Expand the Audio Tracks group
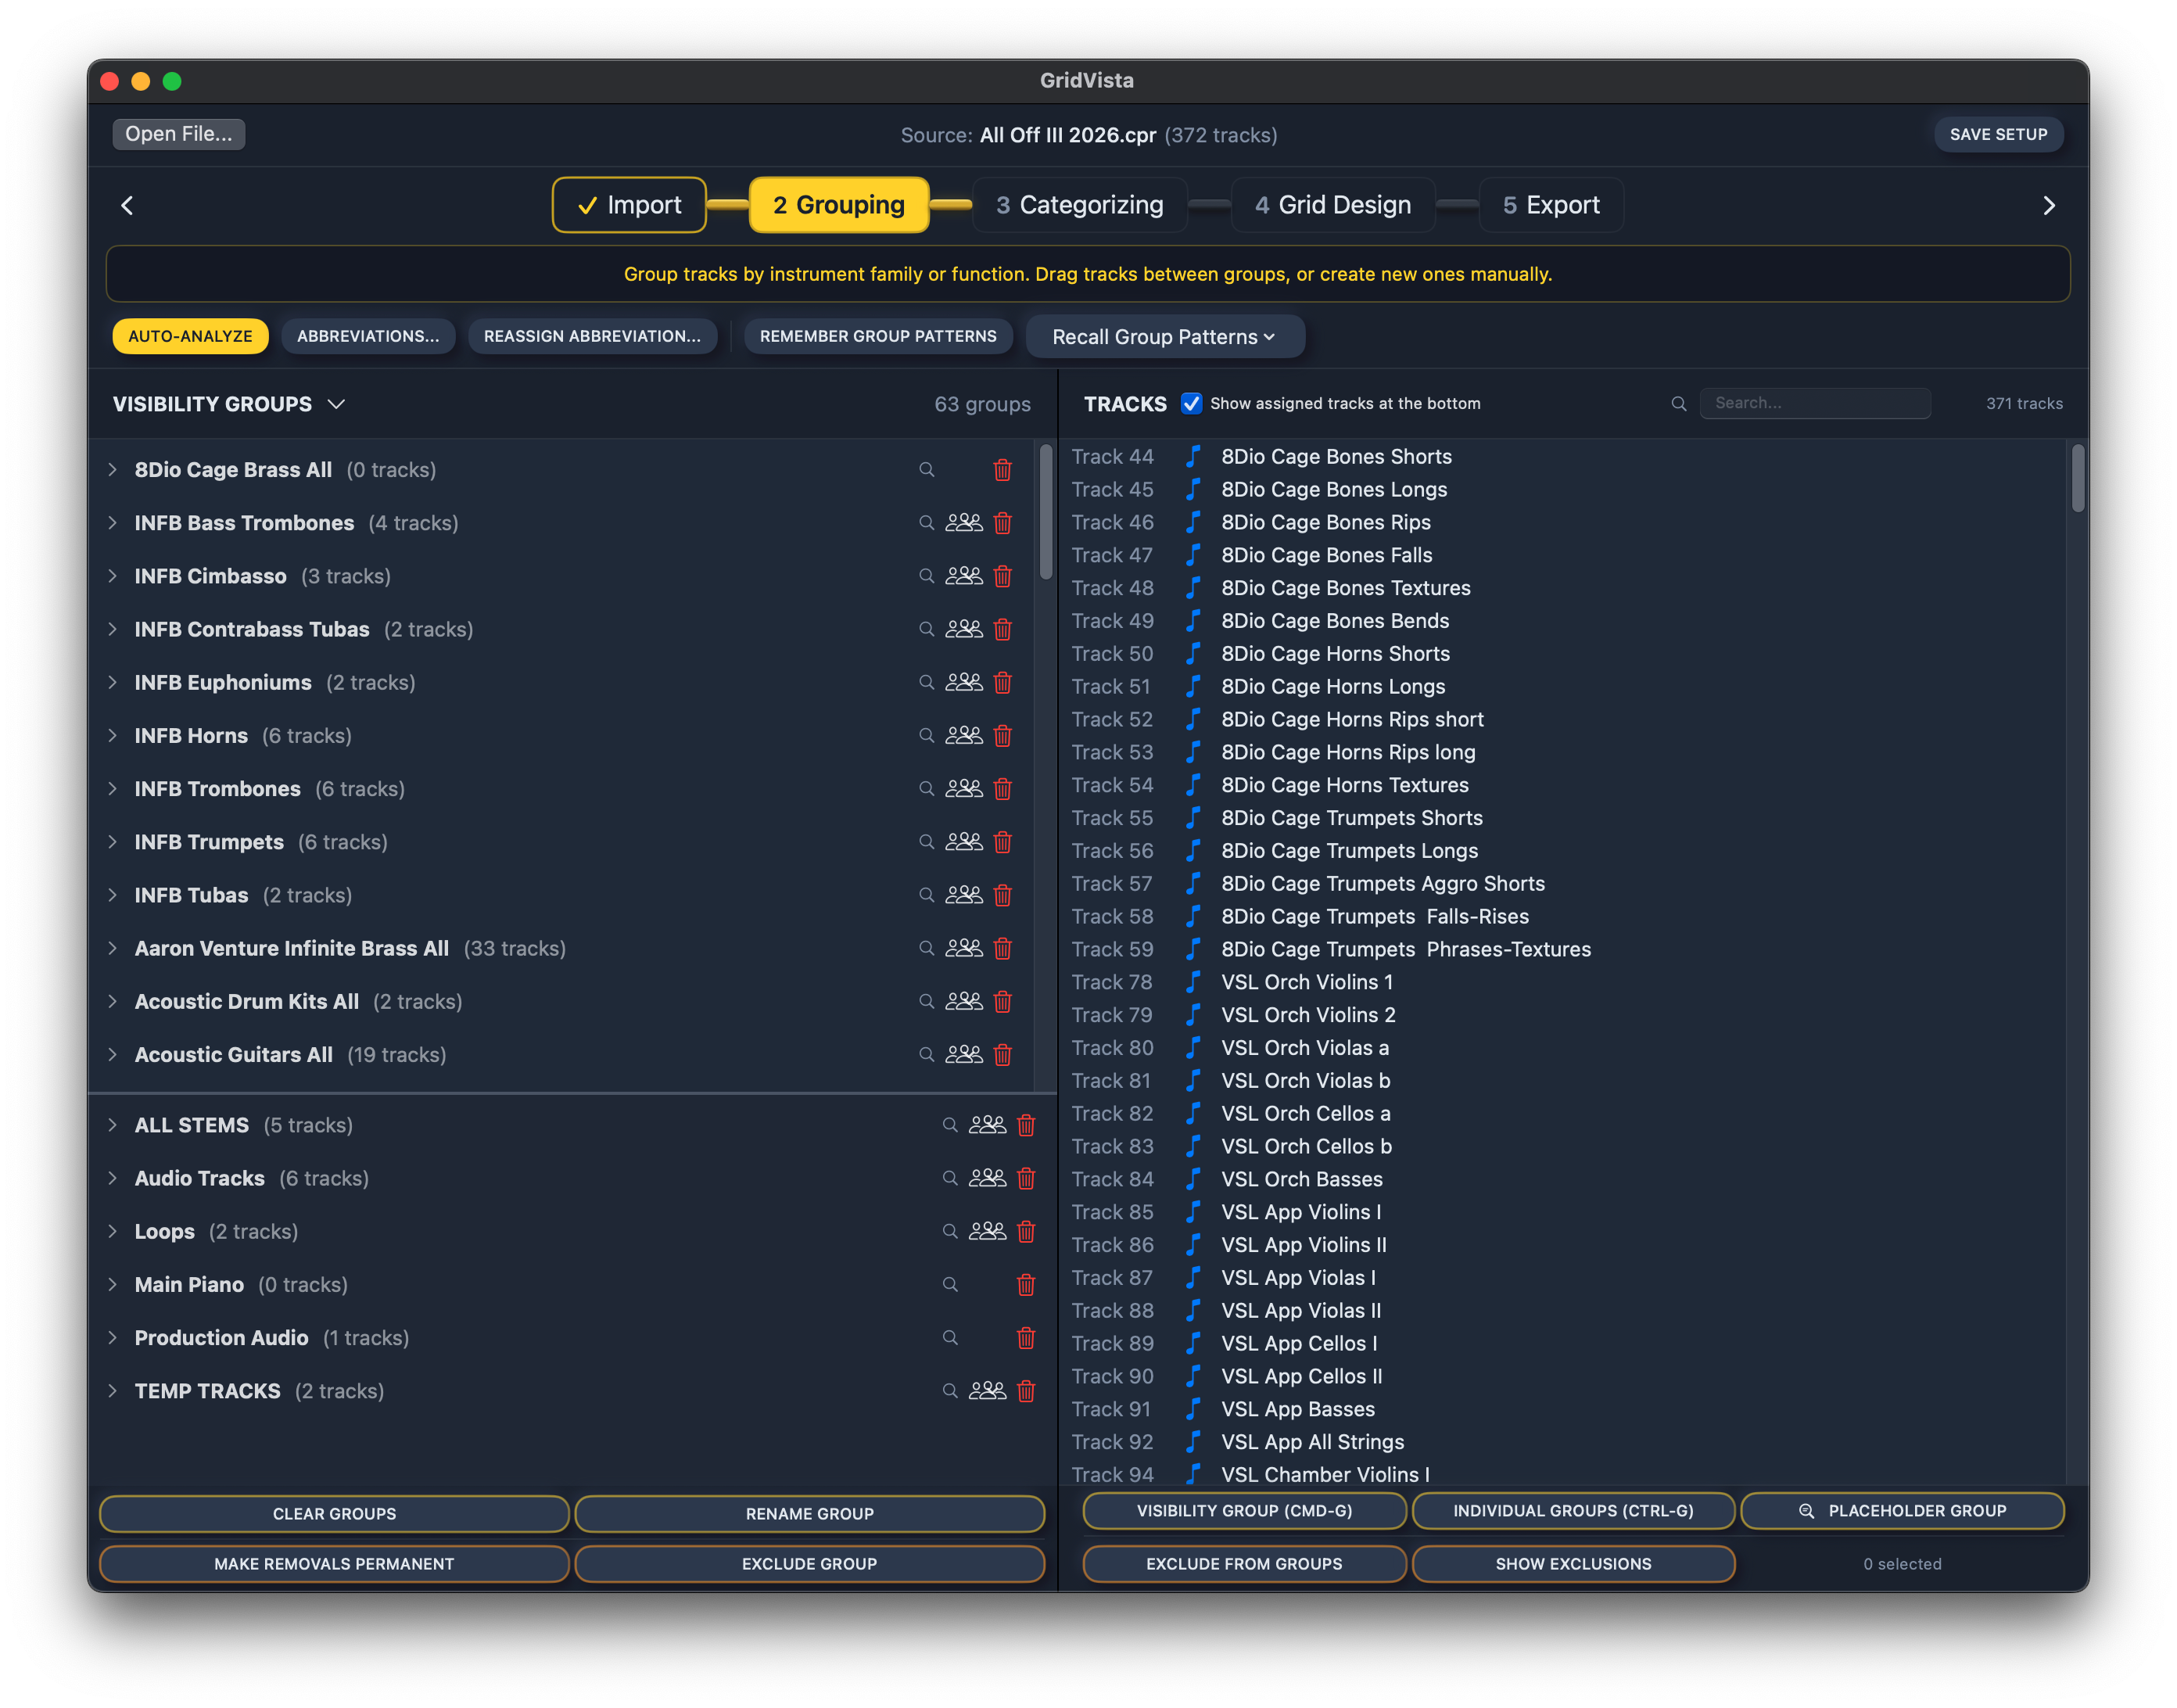The width and height of the screenshot is (2177, 1708). click(112, 1178)
